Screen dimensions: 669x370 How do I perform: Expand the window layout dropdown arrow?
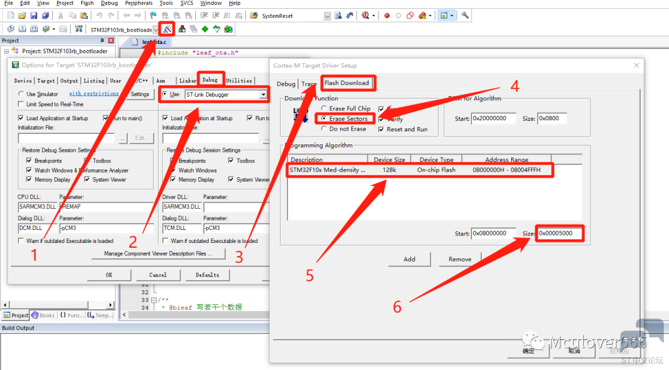[452, 15]
